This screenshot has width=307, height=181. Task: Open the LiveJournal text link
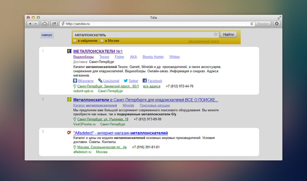[111, 81]
